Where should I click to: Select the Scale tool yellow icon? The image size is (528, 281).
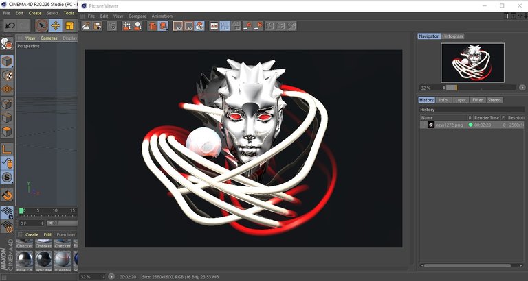click(x=69, y=25)
